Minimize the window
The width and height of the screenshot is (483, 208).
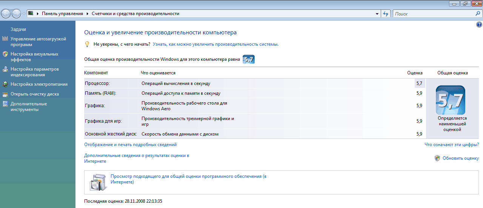coord(454,3)
